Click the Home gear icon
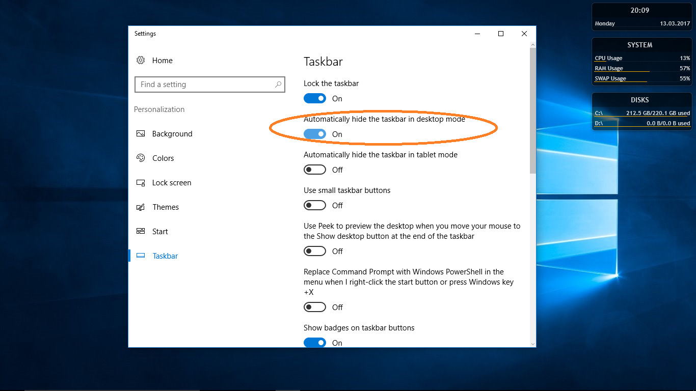 pos(141,60)
